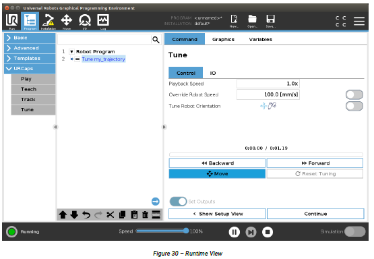Click the Tune Robot Orientation icon
Viewport: 374px width, 259px height.
pos(268,106)
